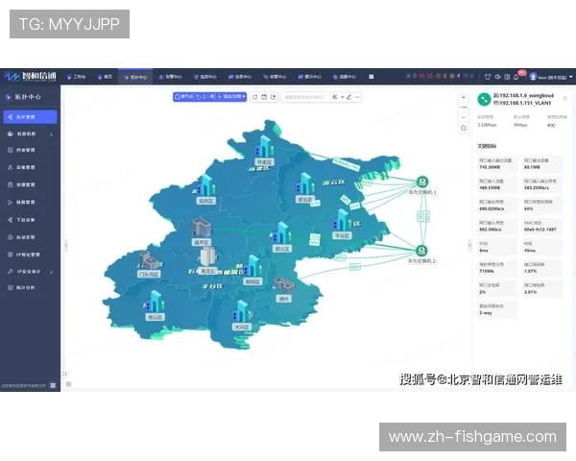Click the fullscreen icon at canvas bottom-left
576x461 pixels.
tap(64, 374)
